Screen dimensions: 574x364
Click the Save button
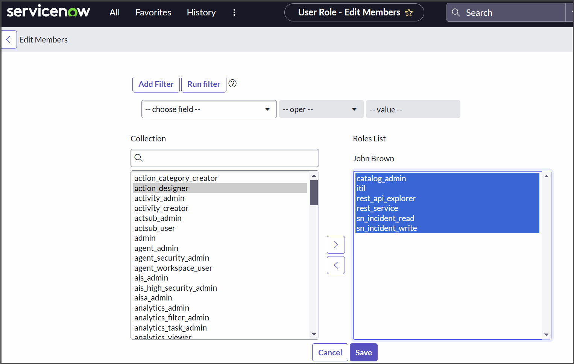click(x=363, y=352)
